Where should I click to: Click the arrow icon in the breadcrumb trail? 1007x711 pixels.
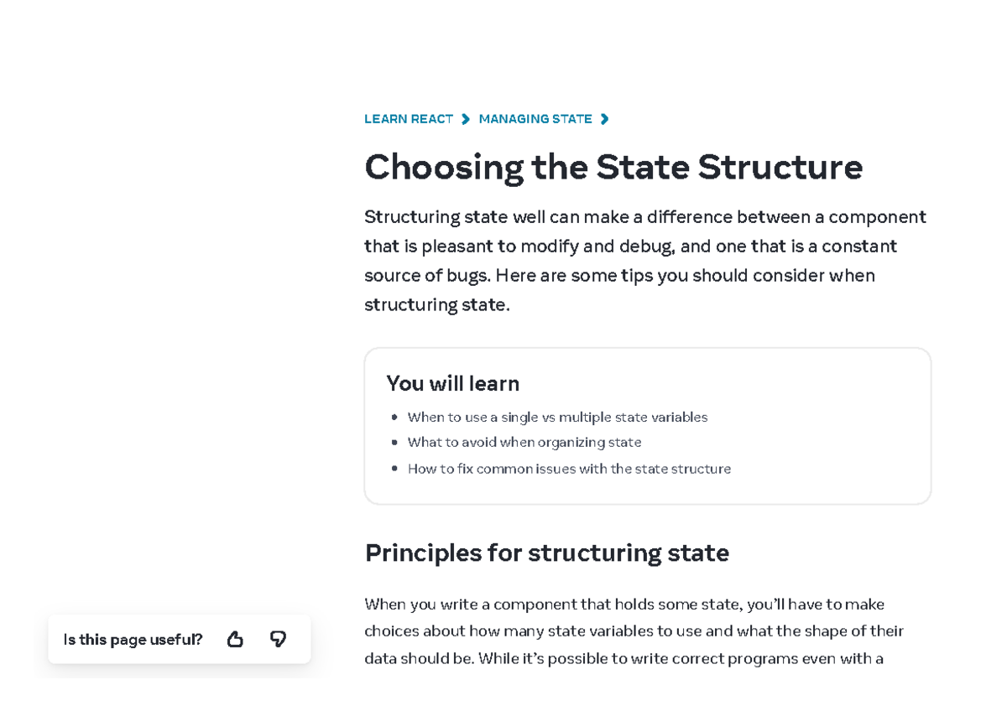tap(465, 118)
